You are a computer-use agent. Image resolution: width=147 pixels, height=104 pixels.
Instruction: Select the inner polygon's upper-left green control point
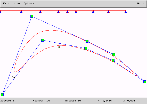tap(43, 40)
